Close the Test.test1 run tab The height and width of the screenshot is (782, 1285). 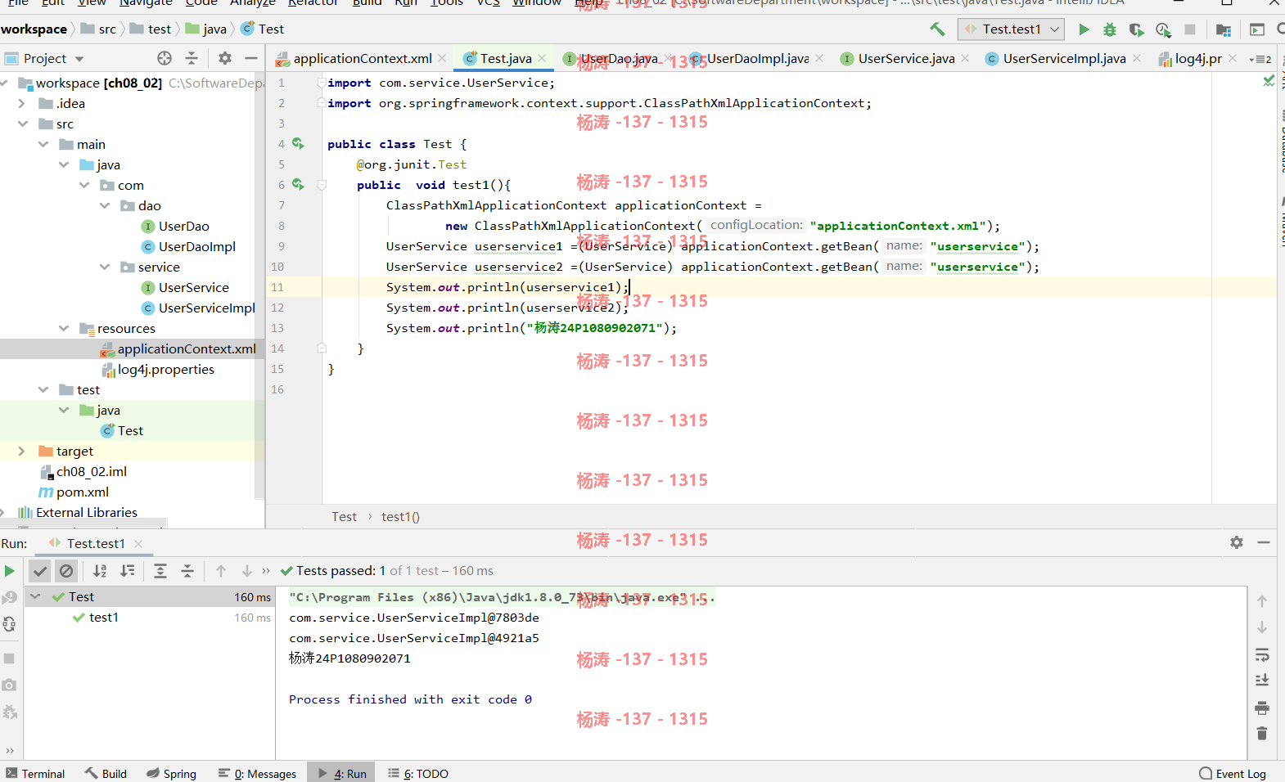coord(138,544)
